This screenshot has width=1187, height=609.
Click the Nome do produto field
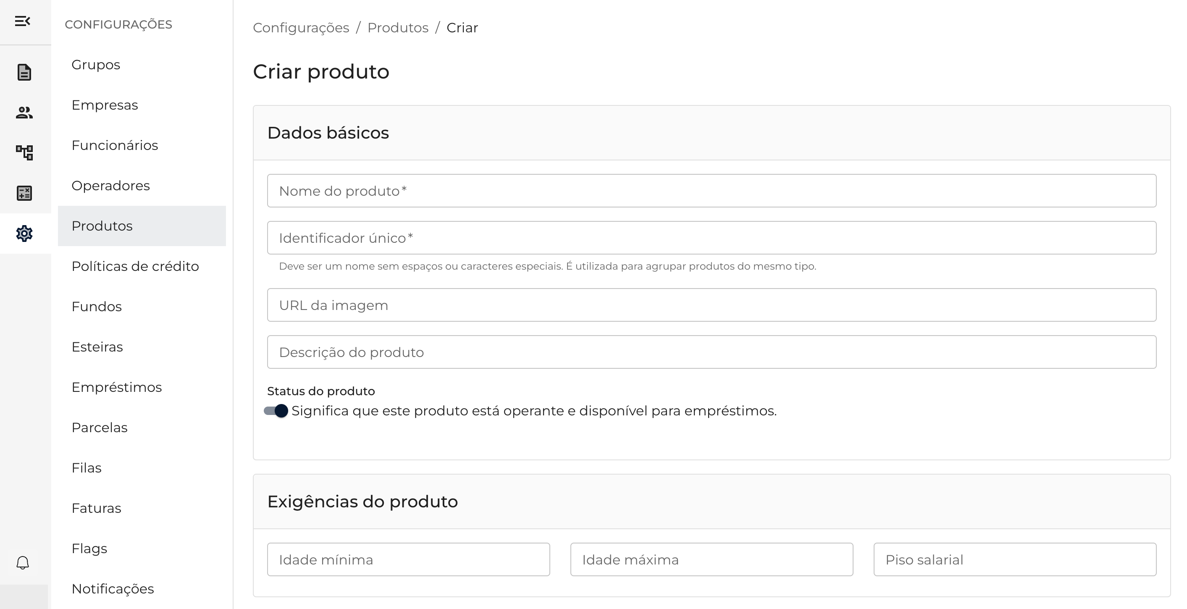pos(712,191)
